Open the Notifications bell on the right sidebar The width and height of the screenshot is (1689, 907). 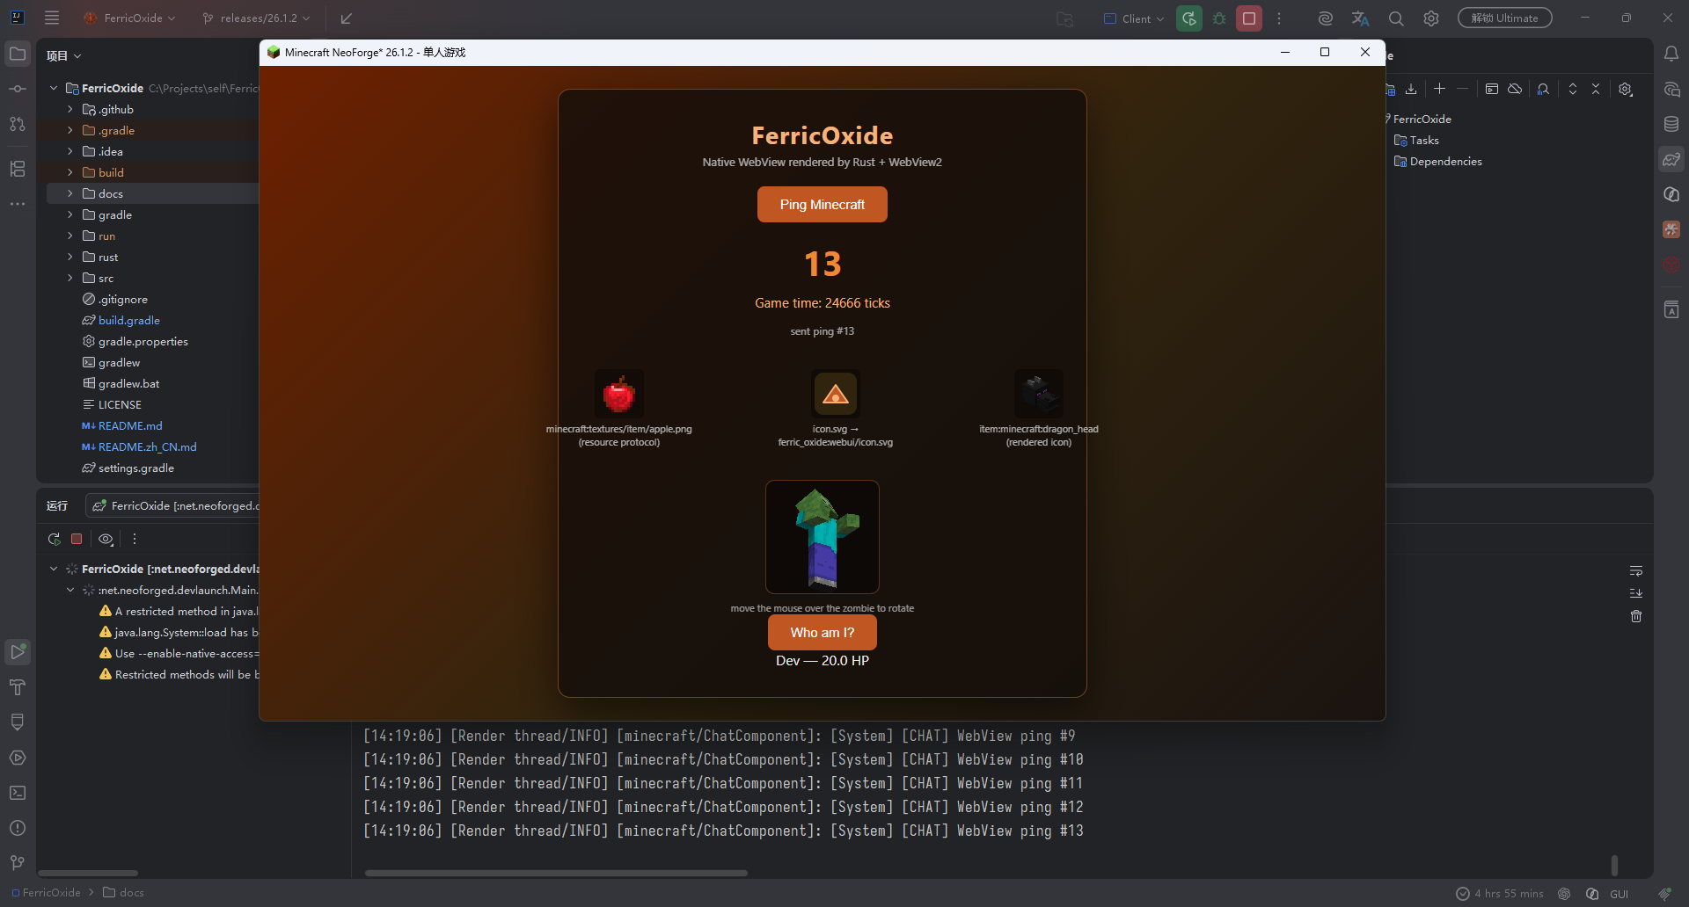(1671, 54)
